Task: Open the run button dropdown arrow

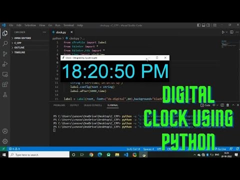Action: click(x=226, y=32)
